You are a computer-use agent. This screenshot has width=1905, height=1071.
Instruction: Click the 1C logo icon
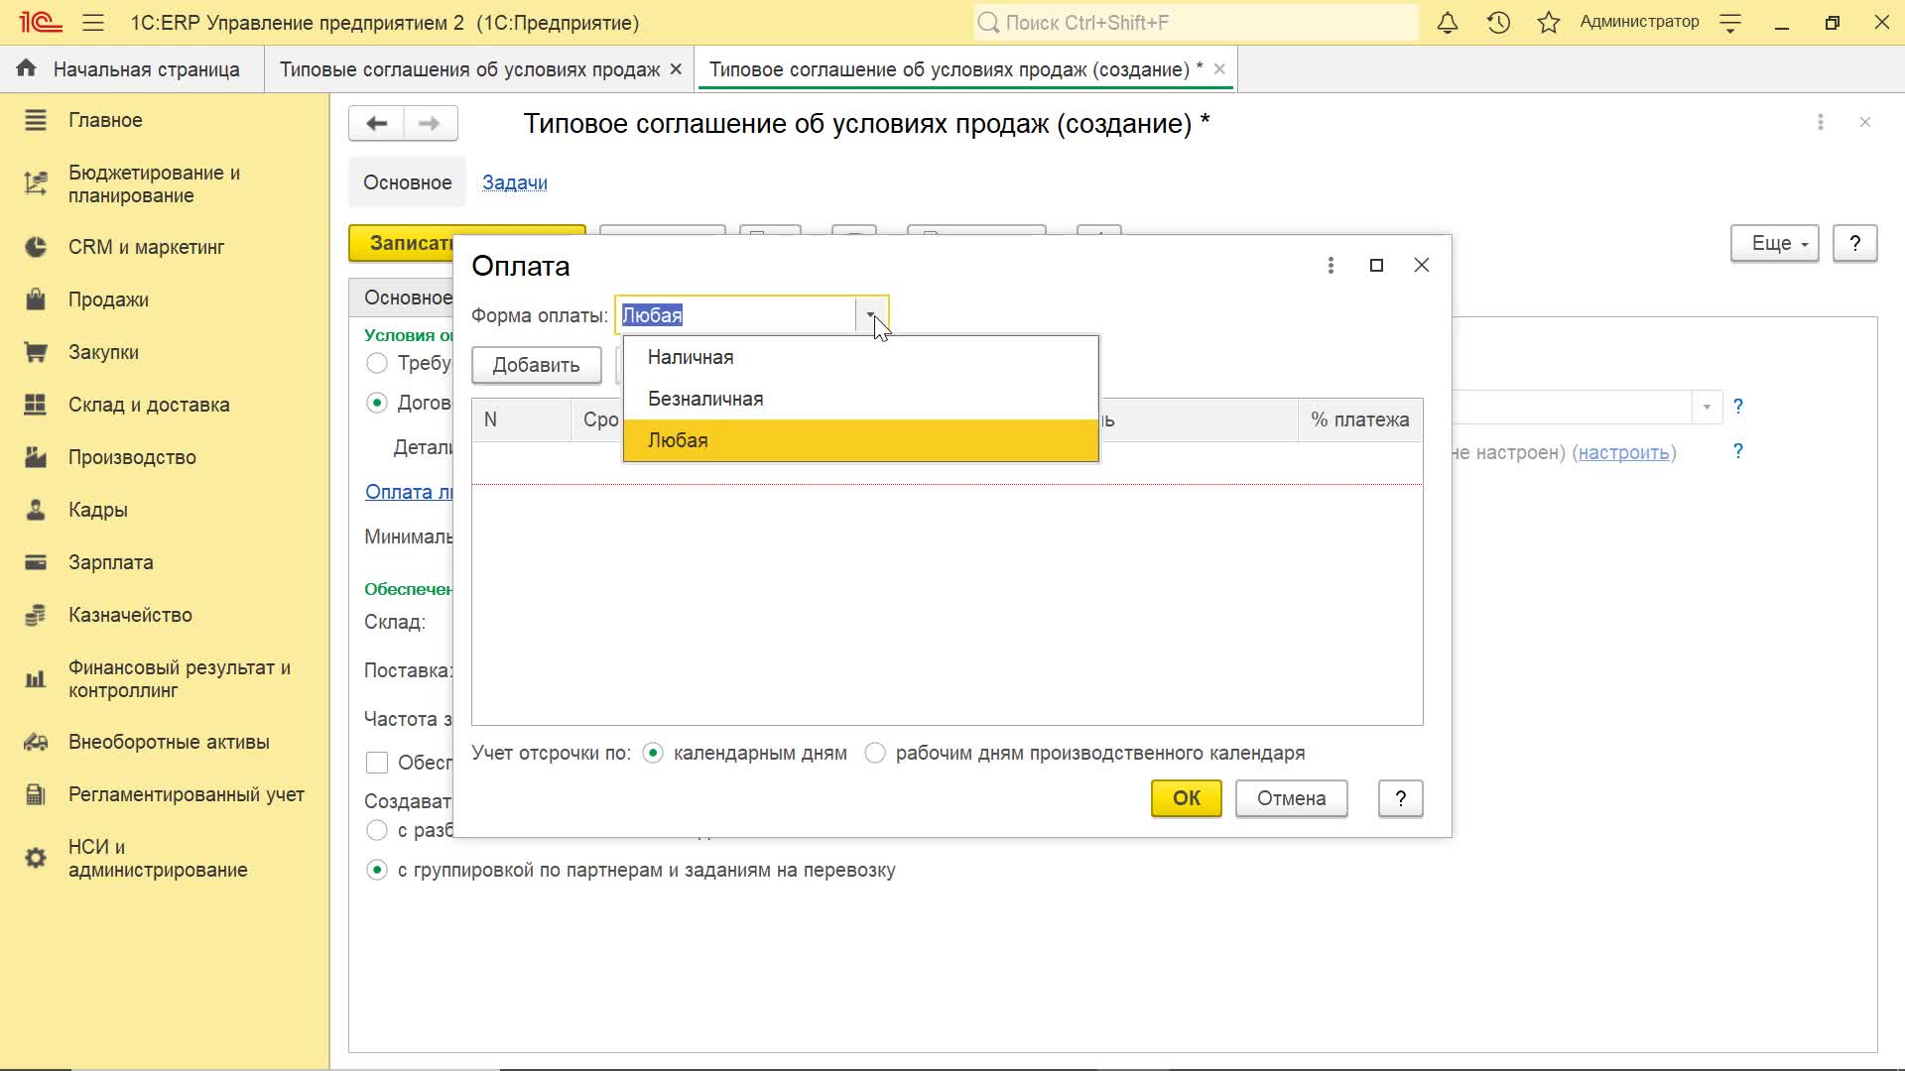pyautogui.click(x=41, y=22)
